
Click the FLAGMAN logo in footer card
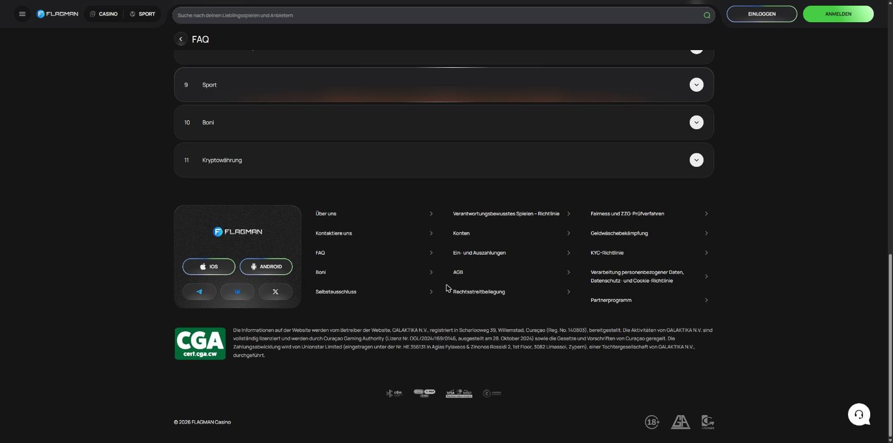(237, 232)
